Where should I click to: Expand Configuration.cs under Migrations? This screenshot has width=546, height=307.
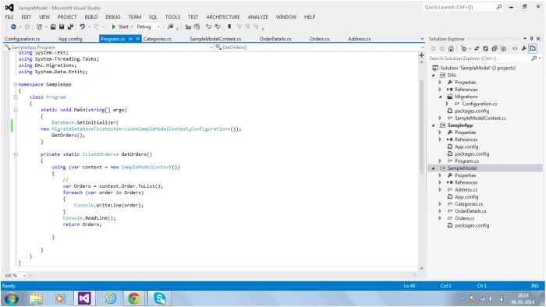(448, 104)
